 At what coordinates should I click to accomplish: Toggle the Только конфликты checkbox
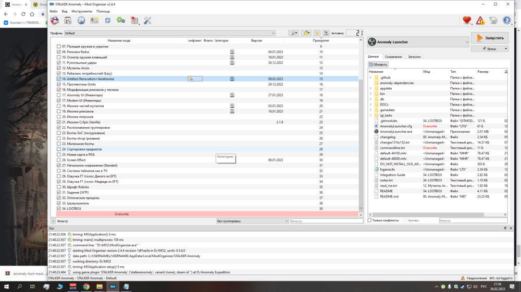tap(370, 221)
